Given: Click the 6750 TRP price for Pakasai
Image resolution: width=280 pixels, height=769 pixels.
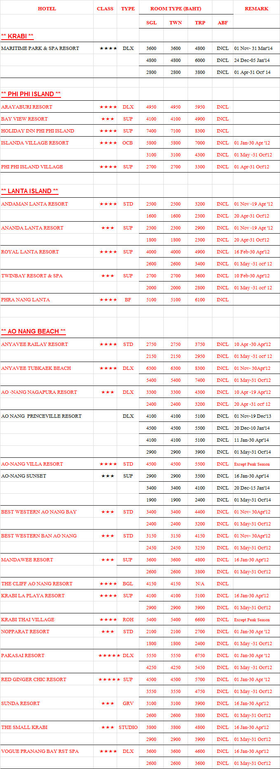Looking at the screenshot, I should click(x=200, y=655).
